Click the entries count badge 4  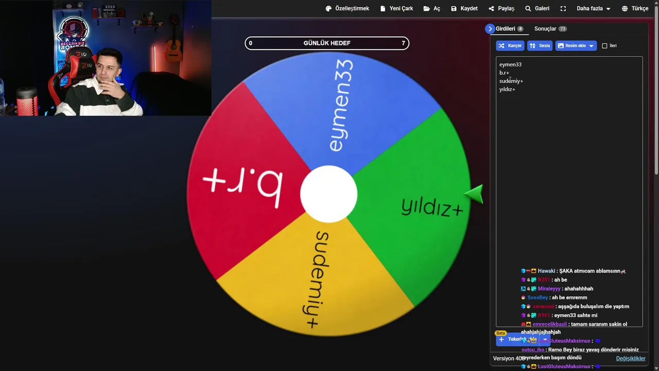520,29
